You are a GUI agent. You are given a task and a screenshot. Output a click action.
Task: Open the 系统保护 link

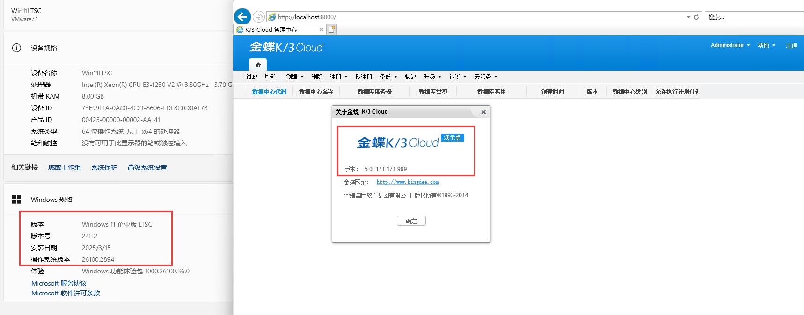pos(104,167)
